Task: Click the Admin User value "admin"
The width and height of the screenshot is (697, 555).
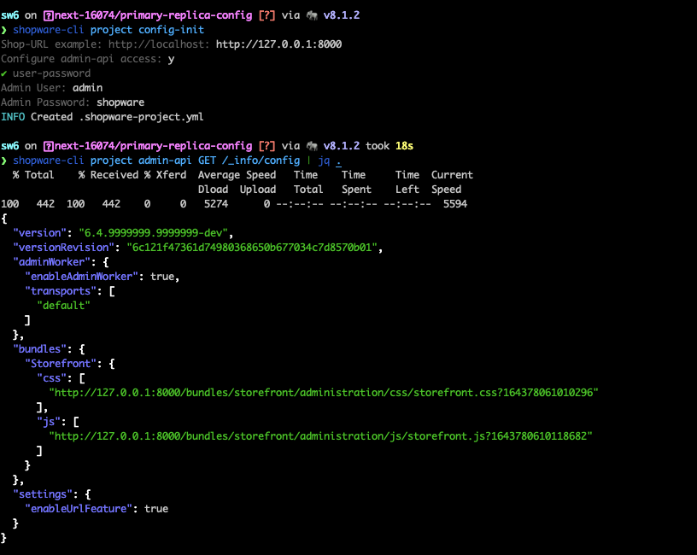Action: [88, 88]
